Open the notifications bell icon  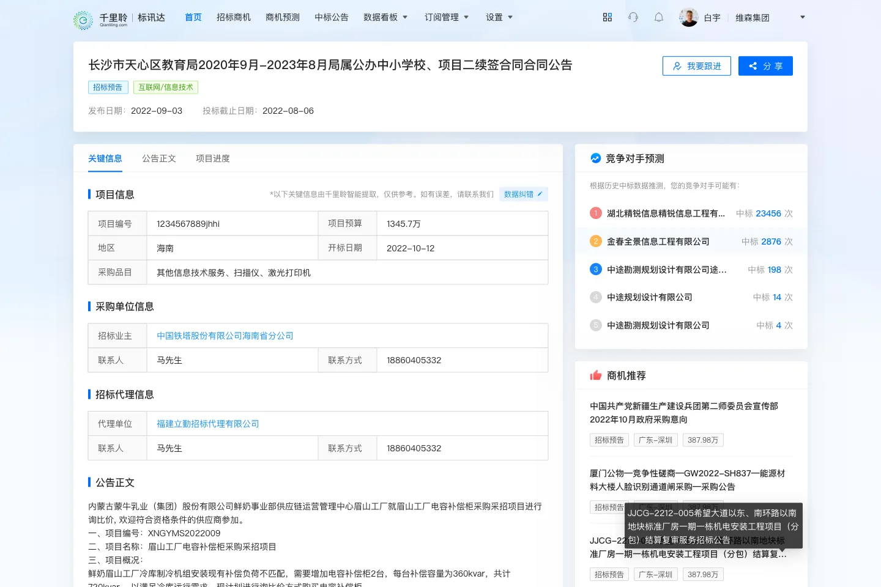659,17
